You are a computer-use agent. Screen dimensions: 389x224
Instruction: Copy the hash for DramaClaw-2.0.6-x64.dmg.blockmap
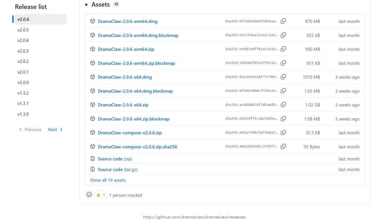[283, 91]
